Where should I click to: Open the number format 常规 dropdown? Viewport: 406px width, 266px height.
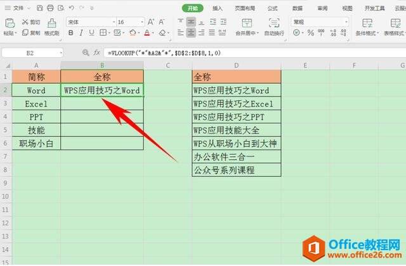346,22
